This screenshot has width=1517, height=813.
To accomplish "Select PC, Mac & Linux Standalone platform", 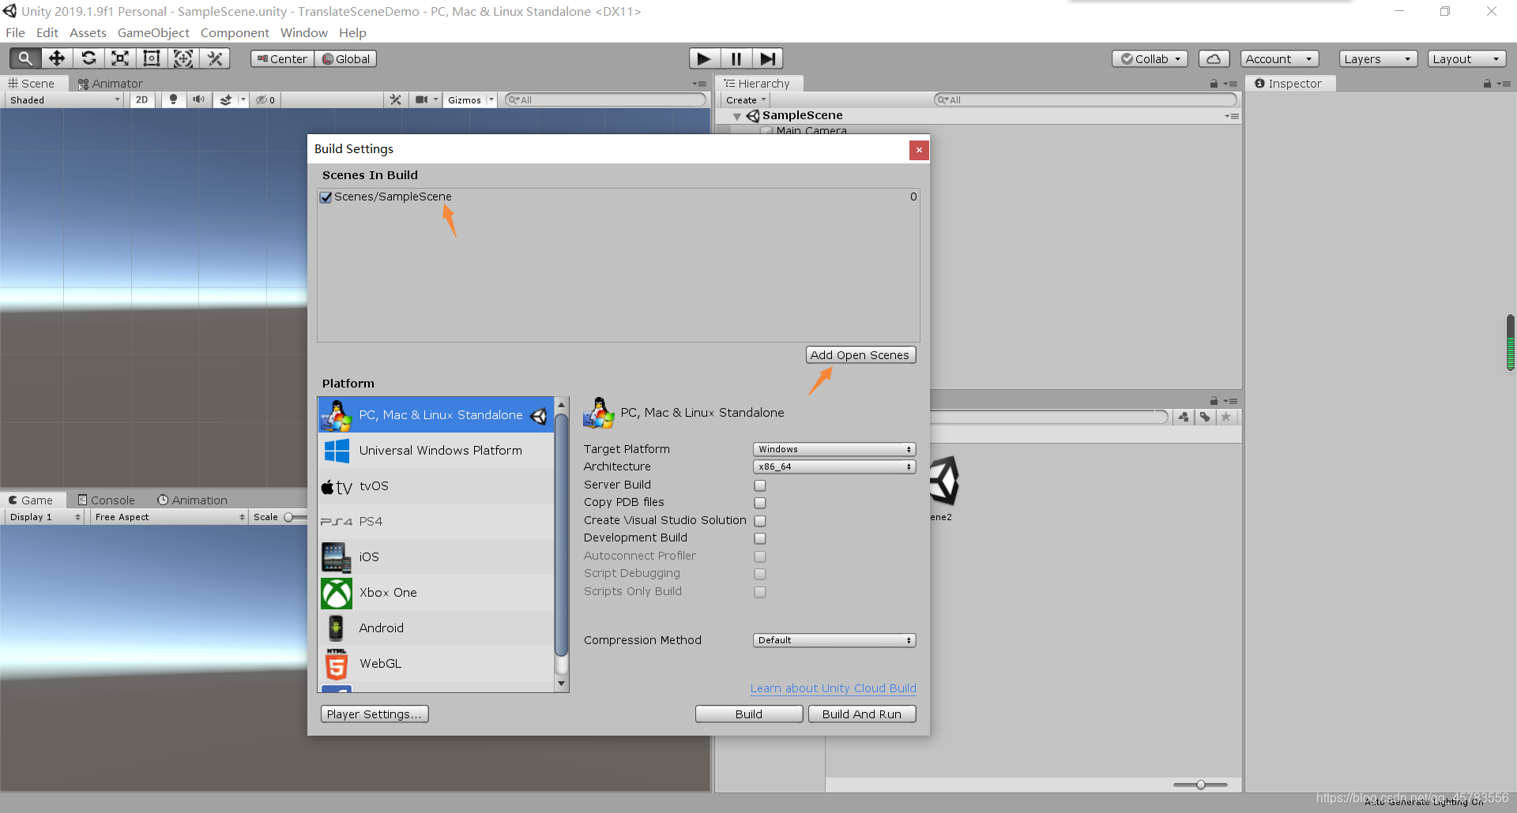I will [x=436, y=415].
